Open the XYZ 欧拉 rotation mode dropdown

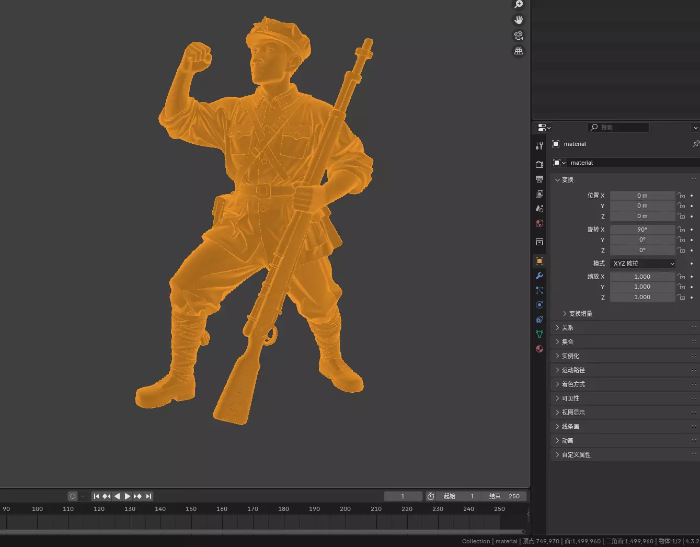(x=642, y=264)
